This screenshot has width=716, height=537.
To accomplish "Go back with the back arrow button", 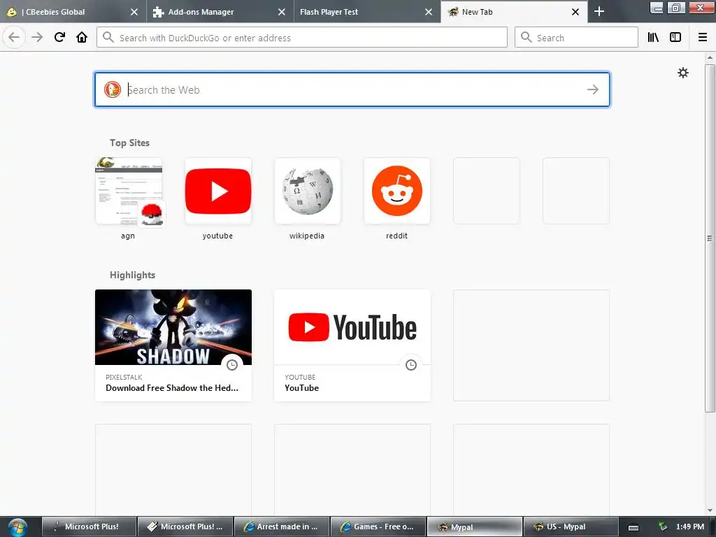I will 14,38.
